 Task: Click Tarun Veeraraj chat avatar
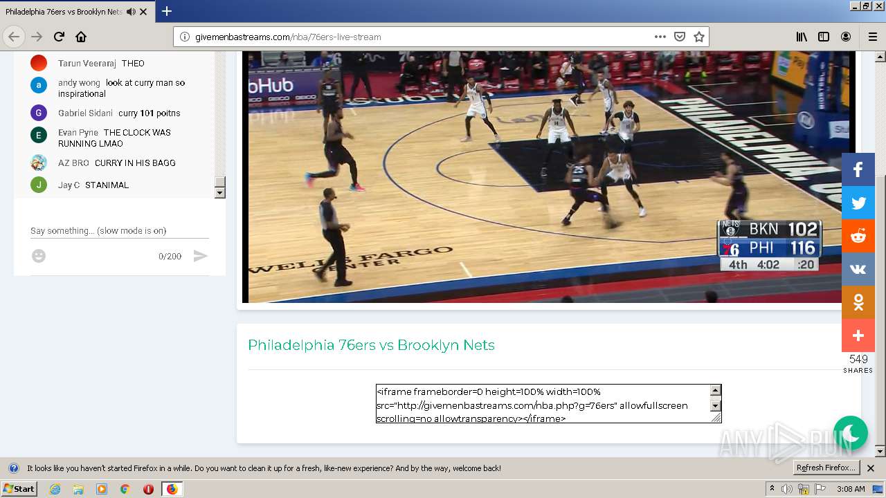[x=39, y=63]
